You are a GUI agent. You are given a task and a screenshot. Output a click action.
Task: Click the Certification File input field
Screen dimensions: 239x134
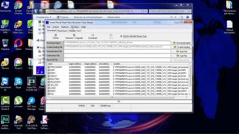tap(117, 55)
